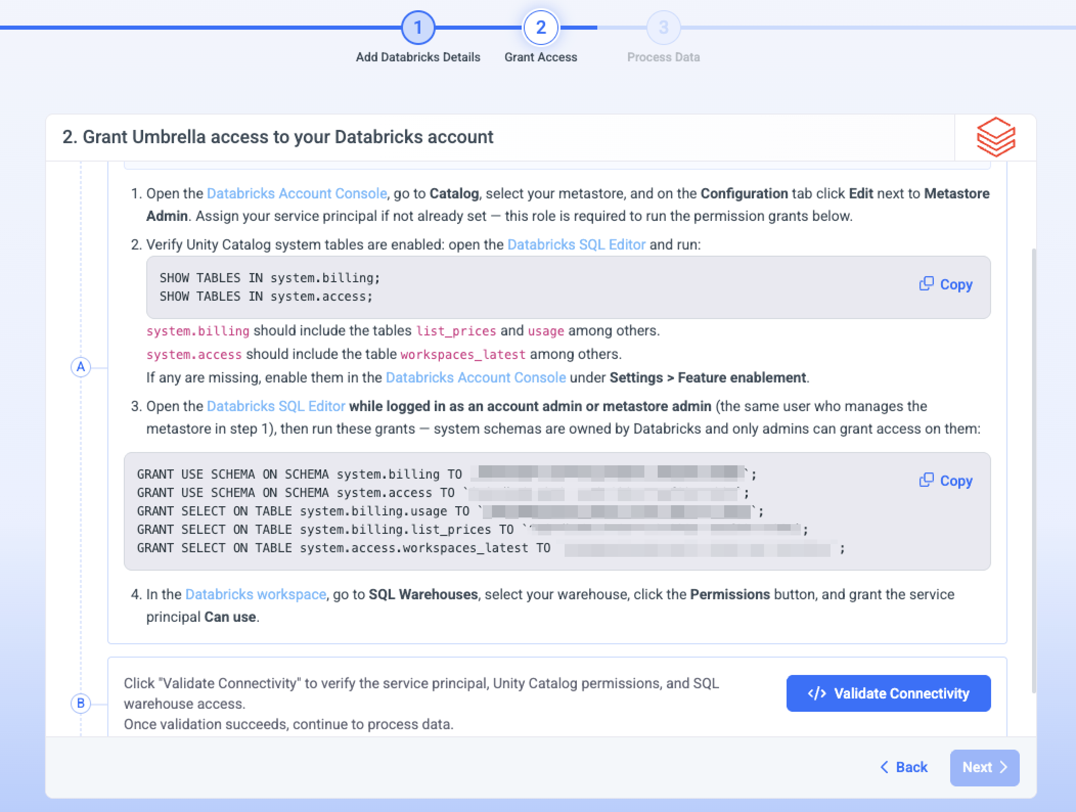Click 'GRANT SELECT ON TABLE system.billing.list_prices' line
Screen dimensions: 1076x812
click(473, 529)
